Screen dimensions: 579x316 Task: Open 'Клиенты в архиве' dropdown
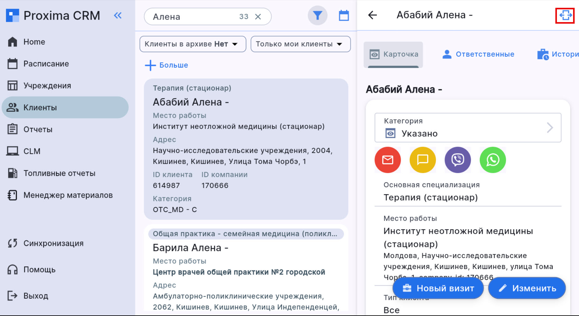point(193,44)
